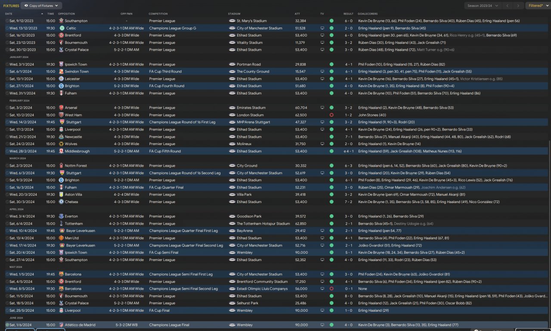Click the TV icon on the Arsenal fixture
Screen dimensions: 551x331
(322, 108)
